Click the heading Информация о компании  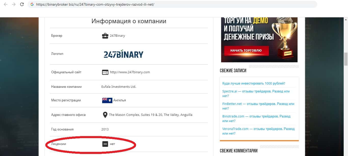click(129, 21)
